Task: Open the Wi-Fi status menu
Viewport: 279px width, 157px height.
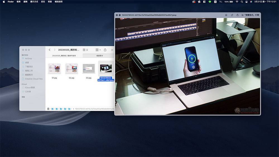Action: [x=237, y=2]
